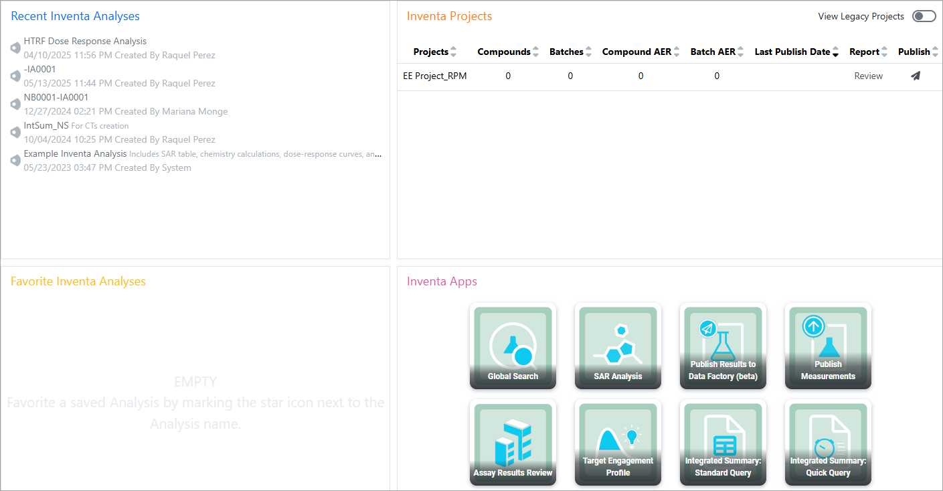Open the Example Inventa Analysis
Image resolution: width=943 pixels, height=491 pixels.
pos(75,153)
